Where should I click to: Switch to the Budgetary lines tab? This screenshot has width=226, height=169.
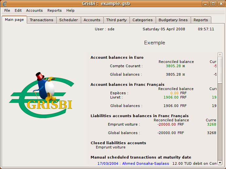coord(173,20)
